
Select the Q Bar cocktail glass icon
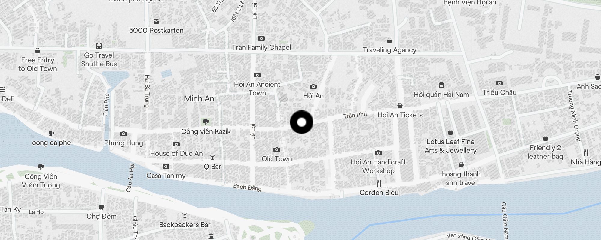click(x=212, y=157)
